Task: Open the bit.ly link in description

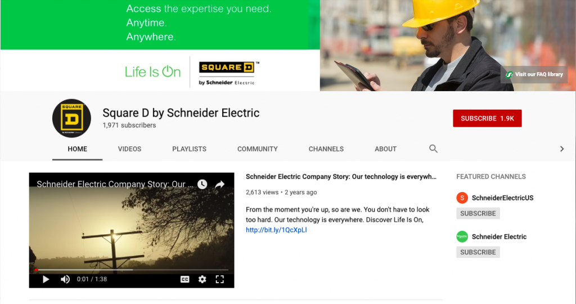Action: (x=276, y=230)
